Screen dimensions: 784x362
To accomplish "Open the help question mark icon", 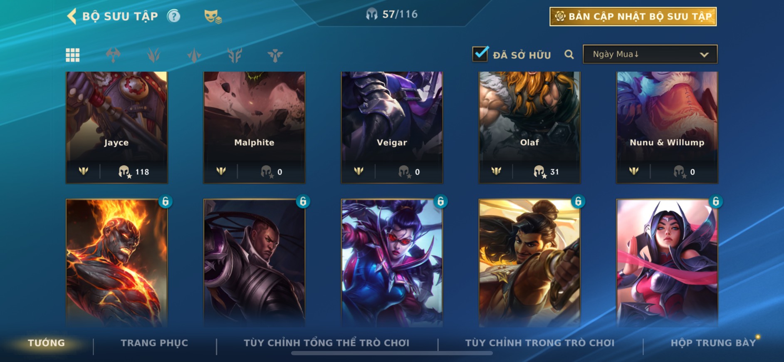I will point(173,16).
